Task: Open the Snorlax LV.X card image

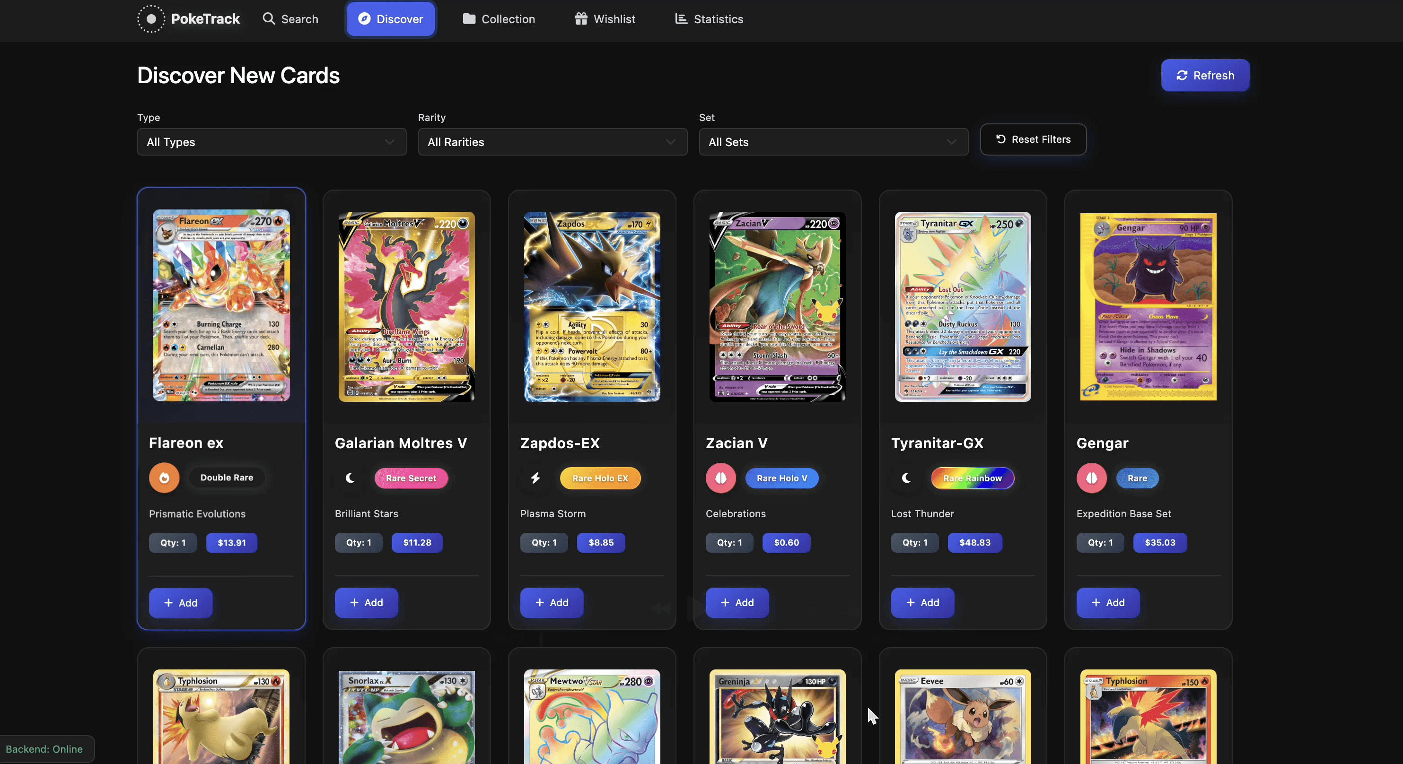Action: click(x=407, y=717)
